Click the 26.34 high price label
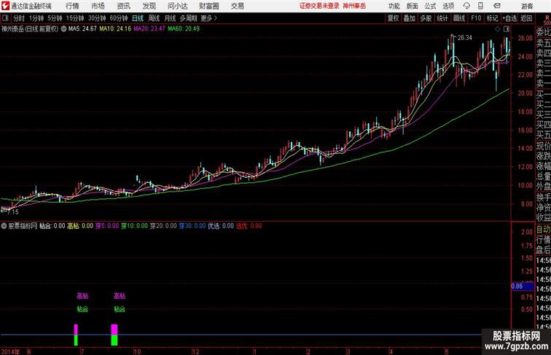The width and height of the screenshot is (551, 355). pos(465,38)
